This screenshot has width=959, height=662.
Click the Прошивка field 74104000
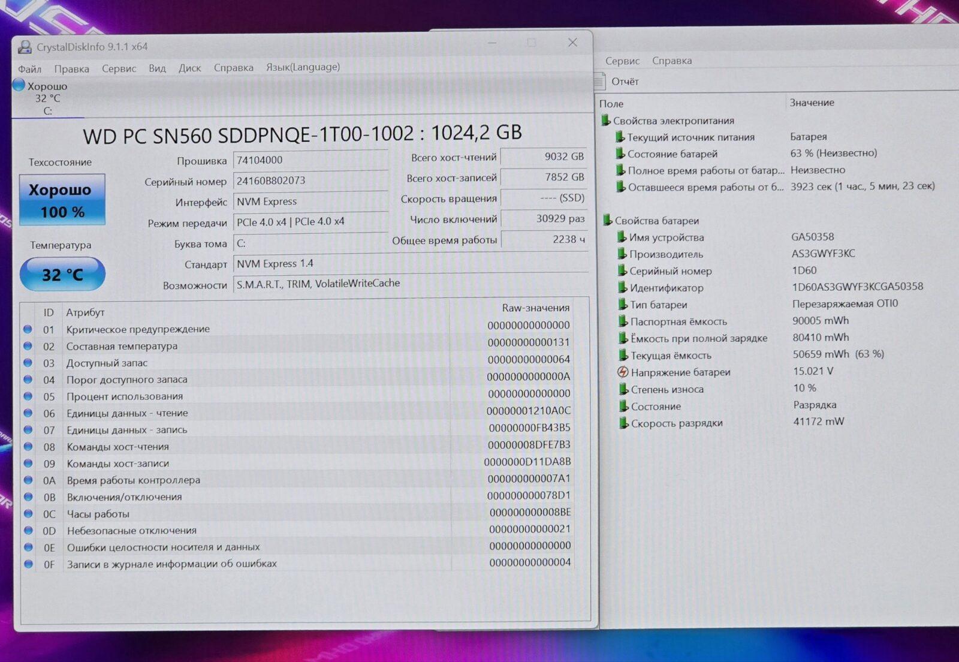[x=310, y=160]
